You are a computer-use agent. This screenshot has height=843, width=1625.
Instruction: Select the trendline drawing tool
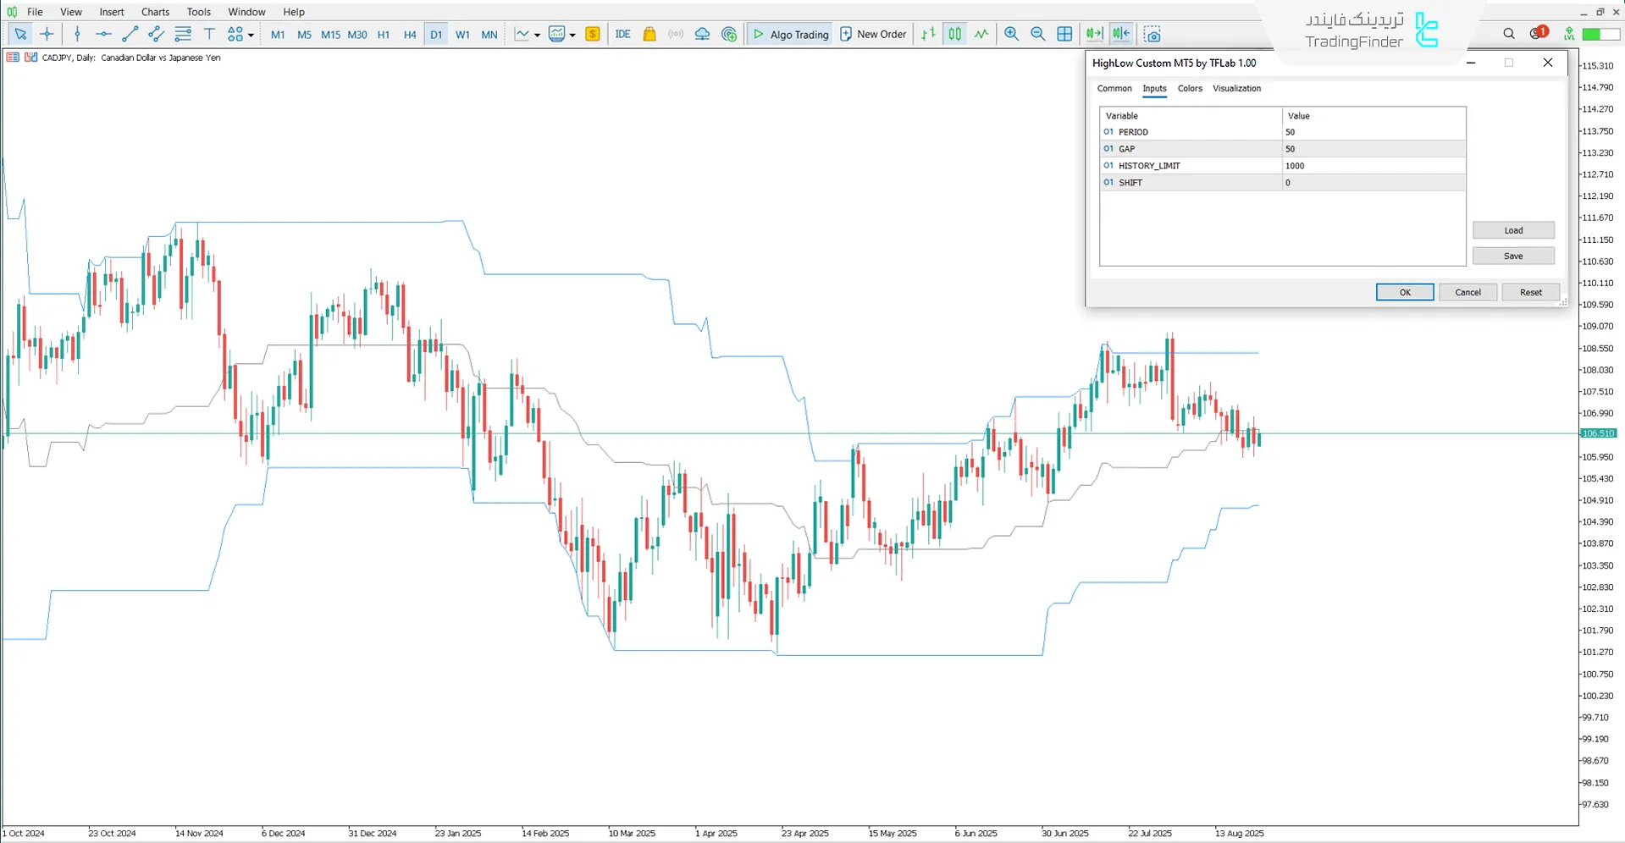tap(130, 34)
